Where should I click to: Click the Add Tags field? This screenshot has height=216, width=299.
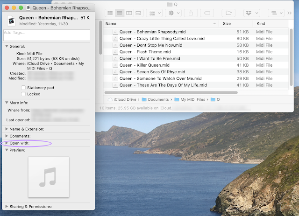[x=47, y=35]
